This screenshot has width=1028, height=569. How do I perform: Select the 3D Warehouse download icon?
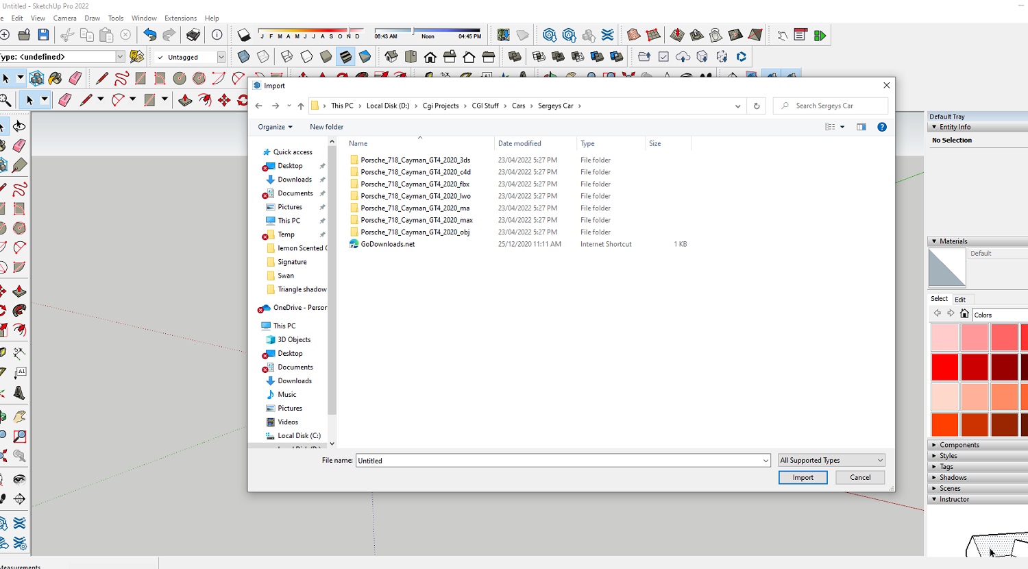pos(550,35)
